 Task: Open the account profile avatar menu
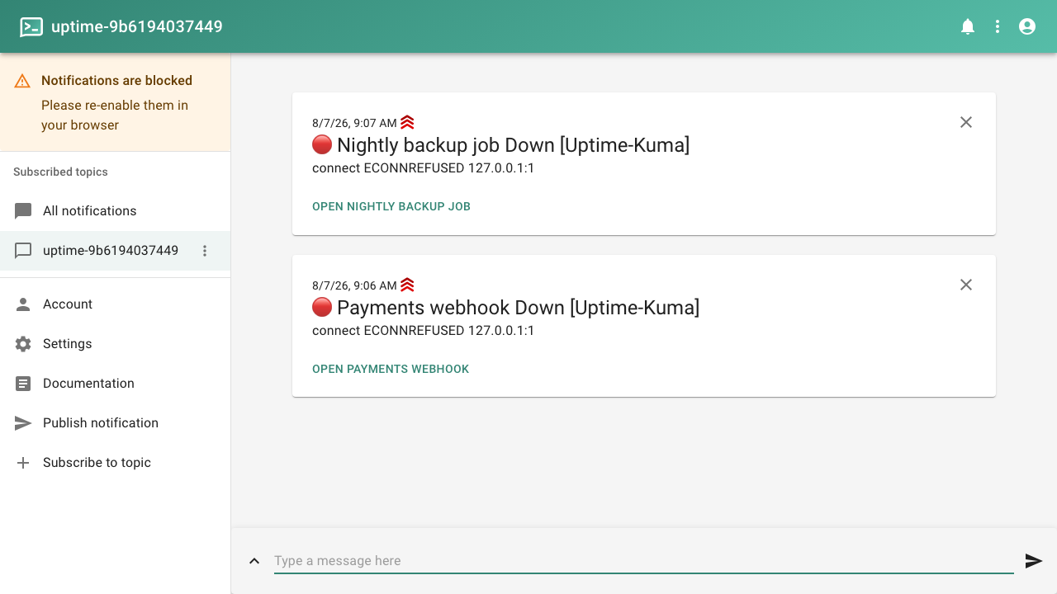pyautogui.click(x=1027, y=26)
